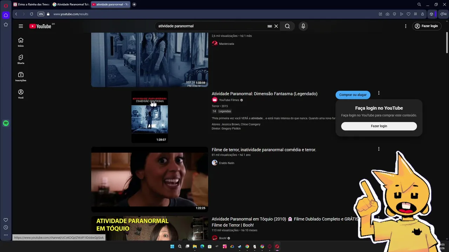Add page to bookmarks heart in toolbar
This screenshot has width=449, height=252.
tap(408, 14)
